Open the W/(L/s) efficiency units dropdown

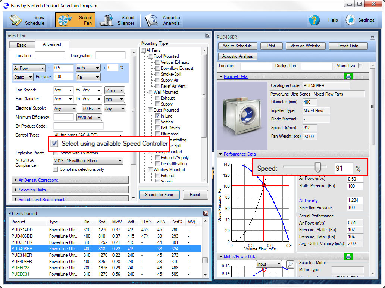point(89,118)
